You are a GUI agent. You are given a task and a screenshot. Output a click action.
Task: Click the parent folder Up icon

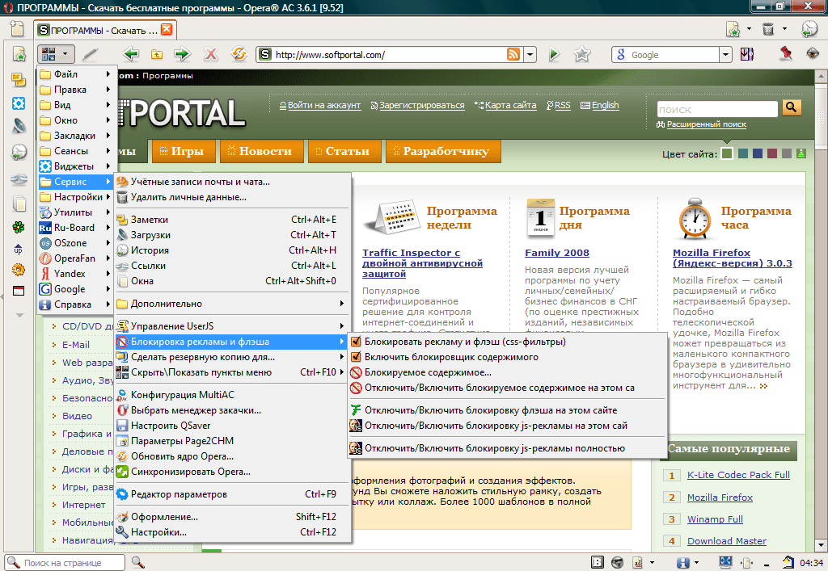(x=157, y=54)
